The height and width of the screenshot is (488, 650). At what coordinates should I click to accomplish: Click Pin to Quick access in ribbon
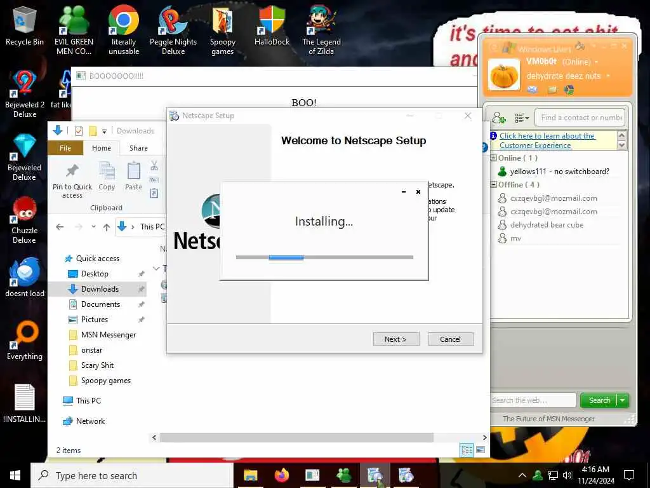point(72,180)
